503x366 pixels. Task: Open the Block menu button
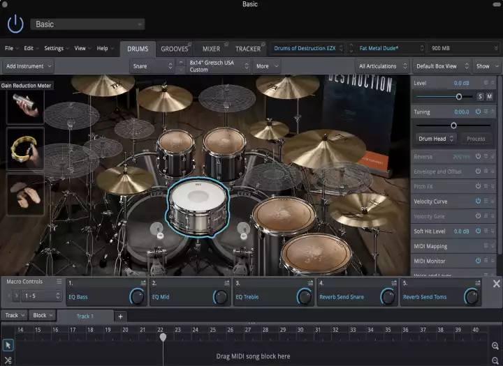click(43, 315)
